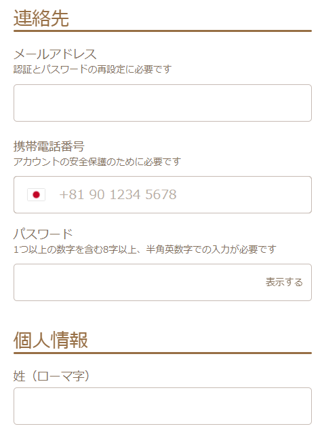The image size is (322, 437).
Task: Click the brown divider under 連絡先
Action: 163,31
